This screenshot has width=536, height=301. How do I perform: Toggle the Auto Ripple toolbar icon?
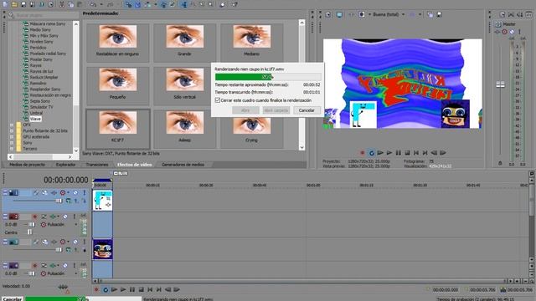pos(147,4)
